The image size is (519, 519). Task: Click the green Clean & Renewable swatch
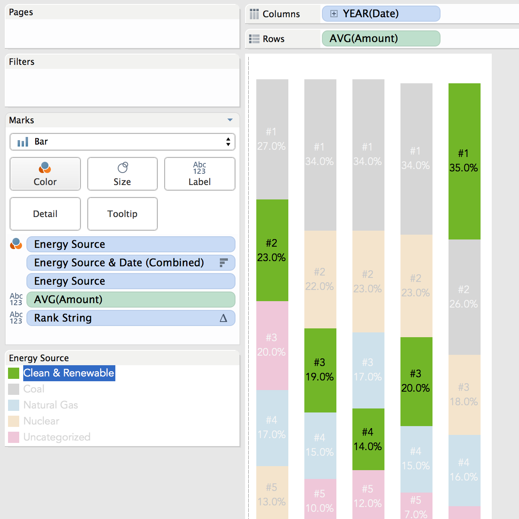point(14,373)
